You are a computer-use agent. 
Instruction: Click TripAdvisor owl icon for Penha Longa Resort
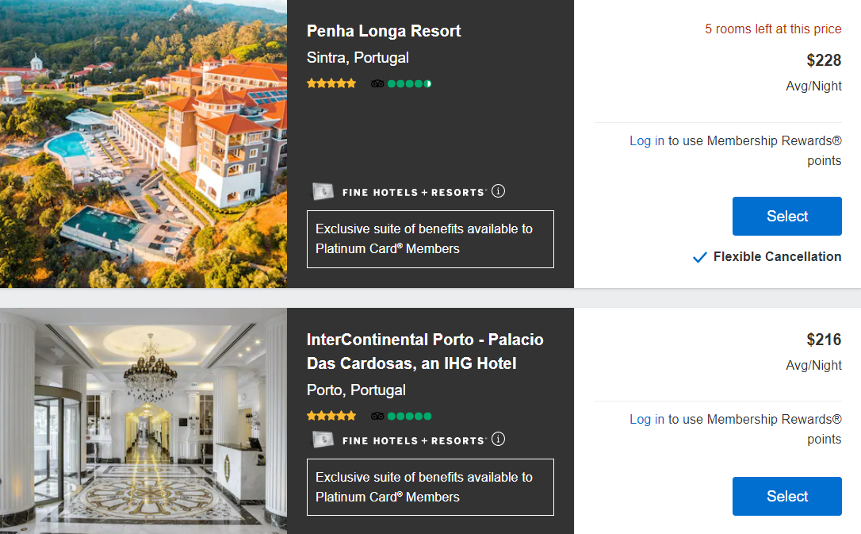pyautogui.click(x=377, y=84)
